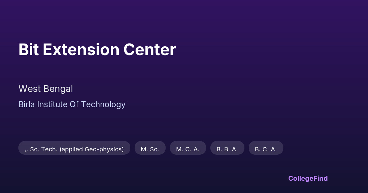Select the word "Bengal" in the location

tap(58, 89)
